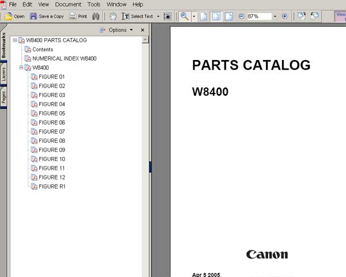Select the W8400 bookmark

pyautogui.click(x=40, y=68)
